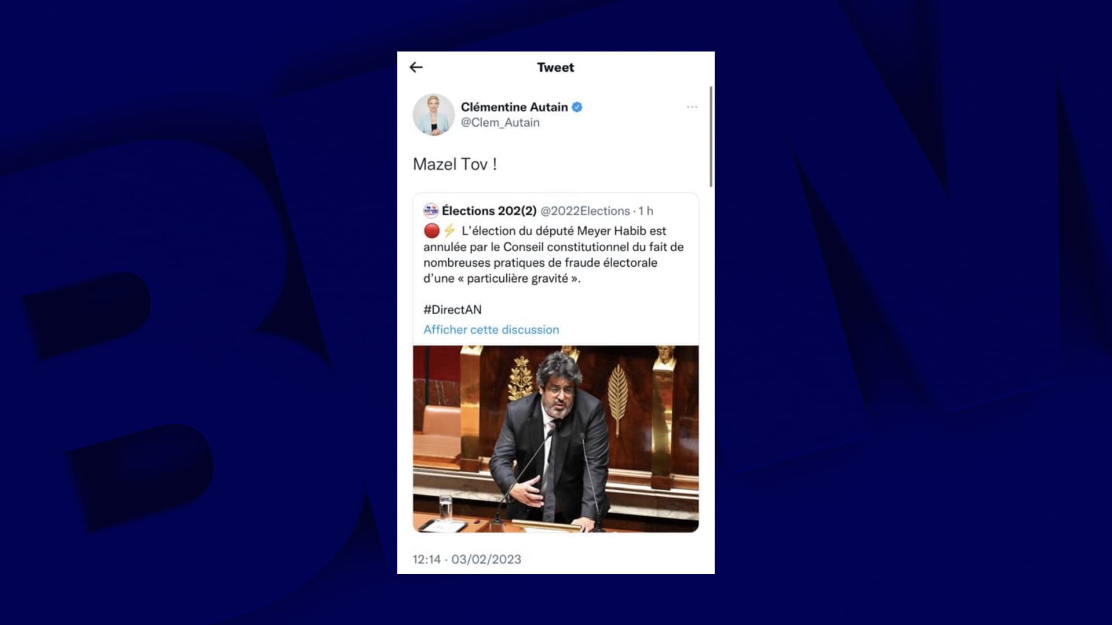Click the lightning bolt emoji
This screenshot has height=625, width=1112.
coord(450,231)
